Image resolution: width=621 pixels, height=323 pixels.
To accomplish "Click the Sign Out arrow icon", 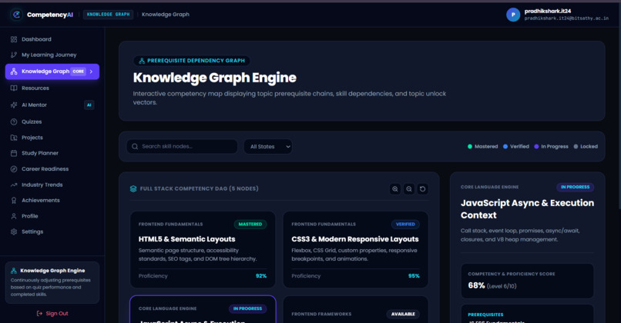I will pyautogui.click(x=39, y=314).
